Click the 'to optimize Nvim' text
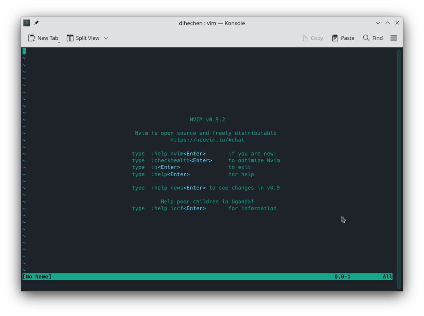Viewport: 424px width, 316px height. click(254, 160)
